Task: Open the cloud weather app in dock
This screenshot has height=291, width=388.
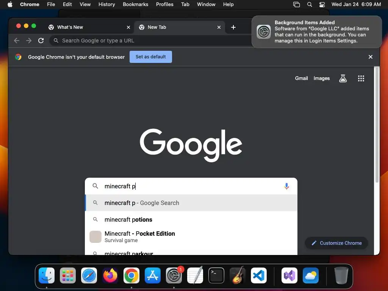Action: click(x=311, y=275)
